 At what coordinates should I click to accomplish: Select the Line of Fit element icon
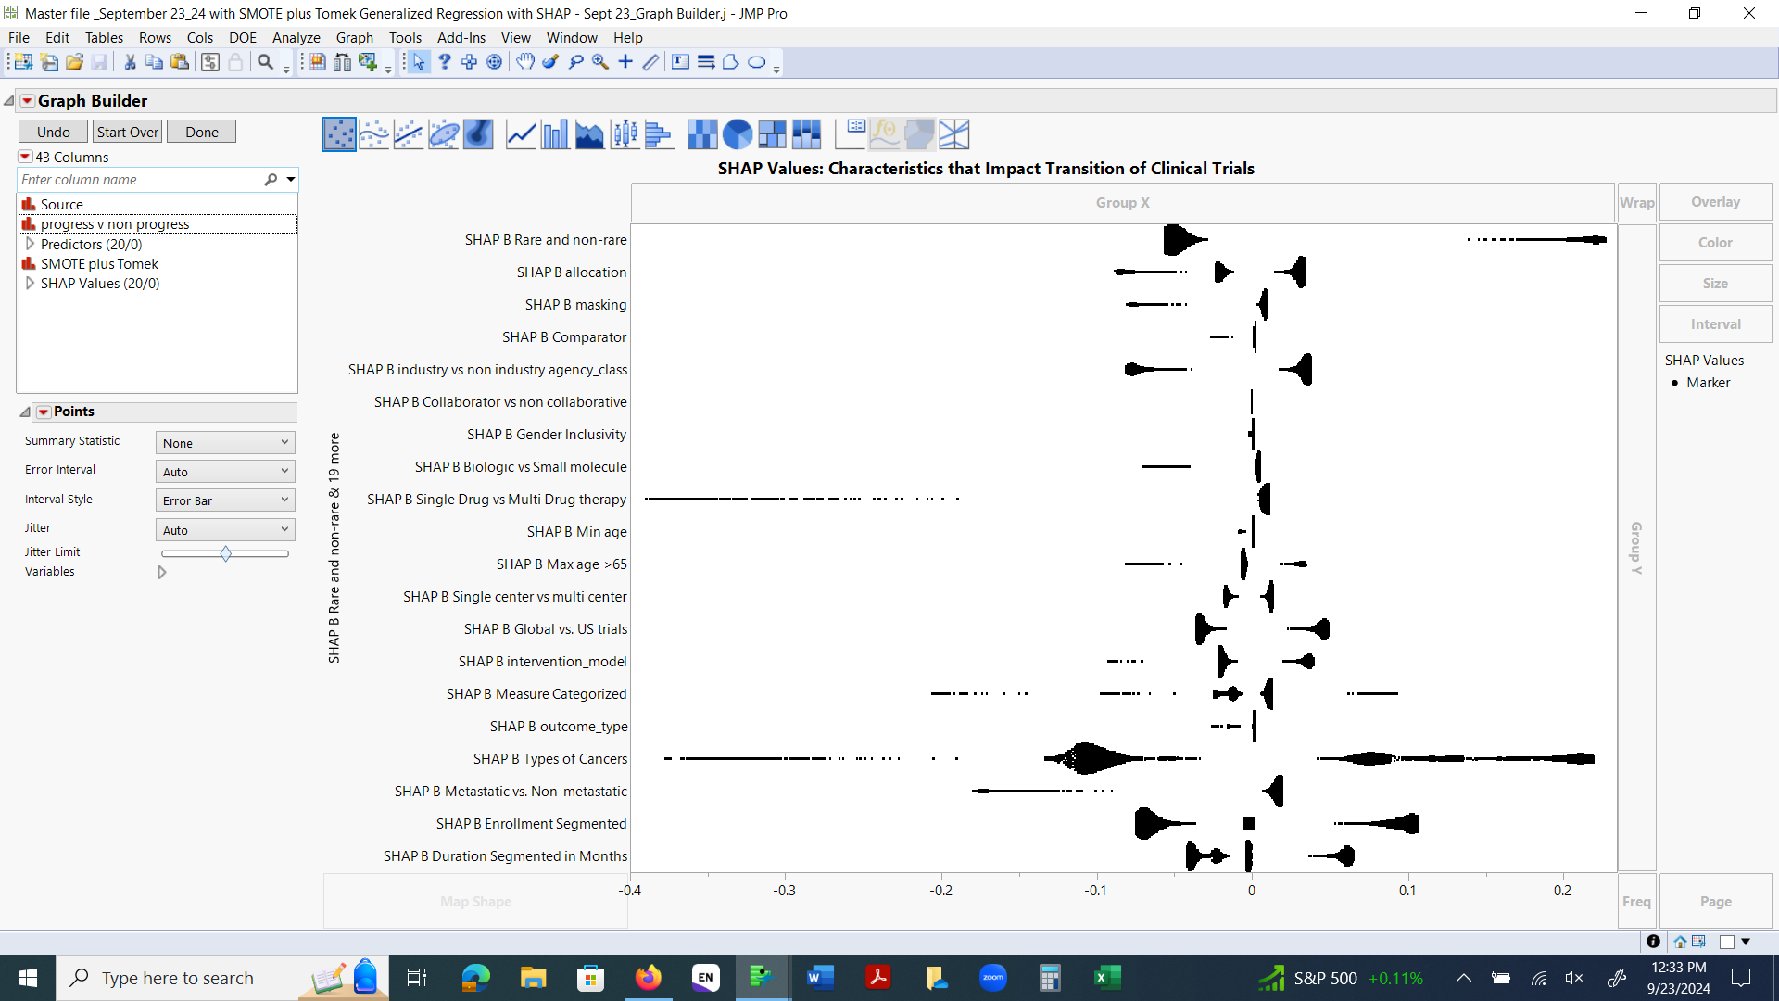[409, 133]
